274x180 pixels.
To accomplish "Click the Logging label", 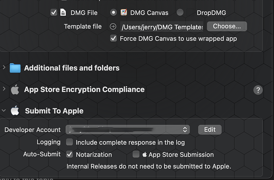I will (x=48, y=142).
